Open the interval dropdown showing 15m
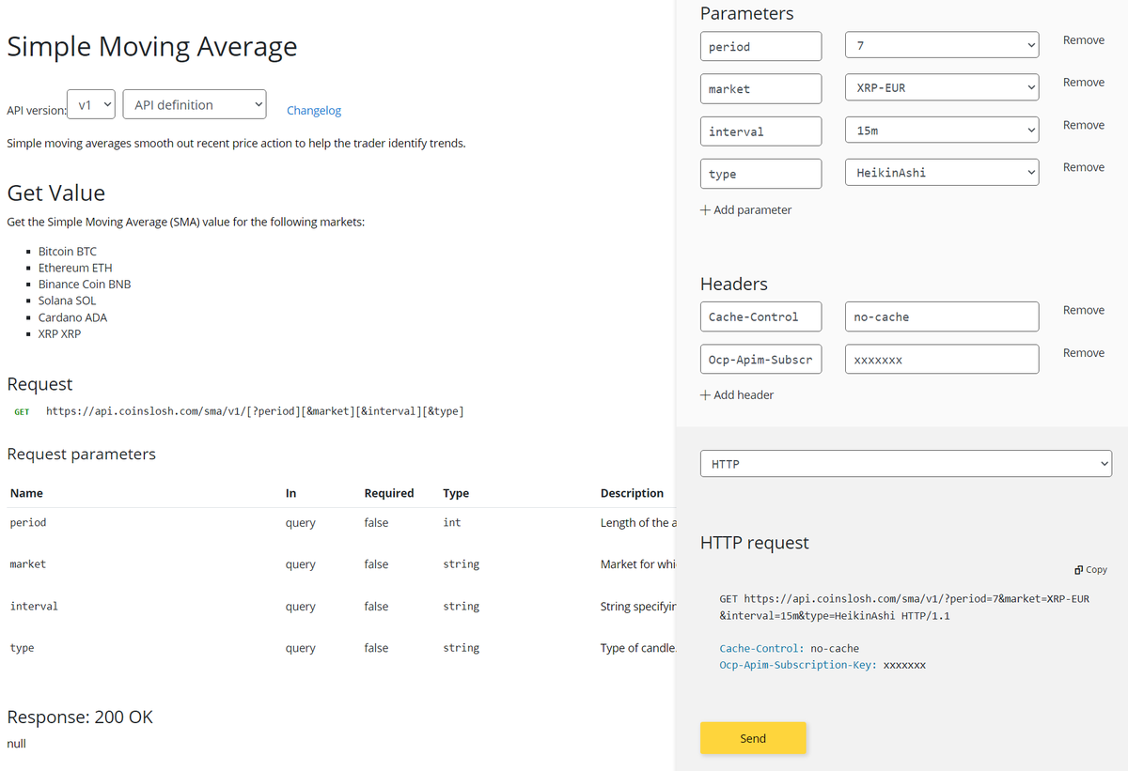The image size is (1128, 771). click(942, 131)
